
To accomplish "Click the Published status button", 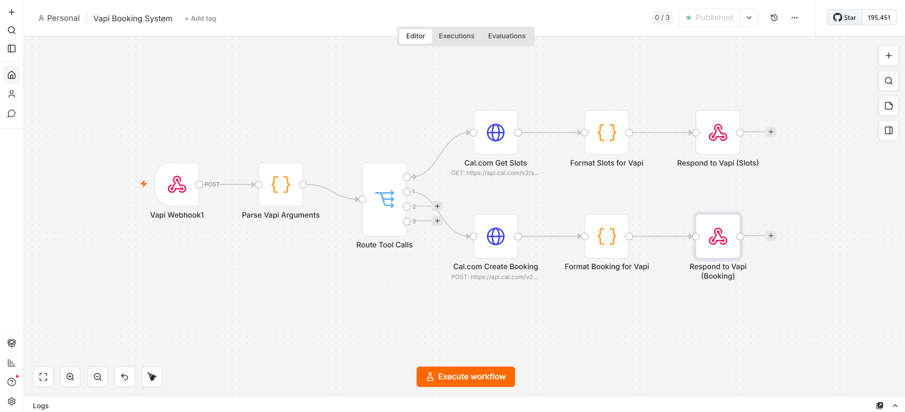I will click(710, 18).
